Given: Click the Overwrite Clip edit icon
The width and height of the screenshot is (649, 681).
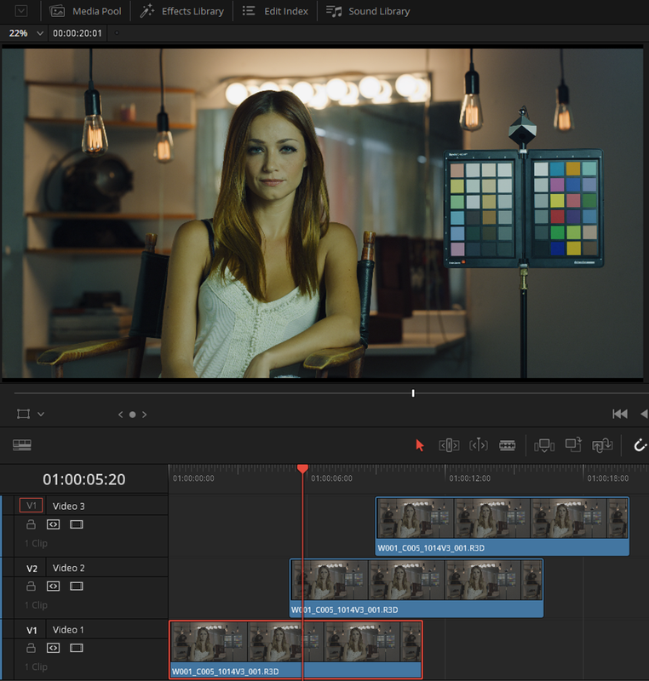Looking at the screenshot, I should pos(573,444).
